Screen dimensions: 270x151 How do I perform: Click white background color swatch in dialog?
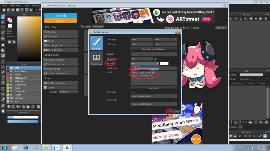tap(164, 63)
